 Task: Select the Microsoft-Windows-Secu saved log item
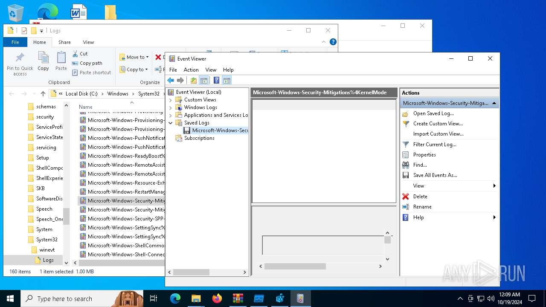220,130
